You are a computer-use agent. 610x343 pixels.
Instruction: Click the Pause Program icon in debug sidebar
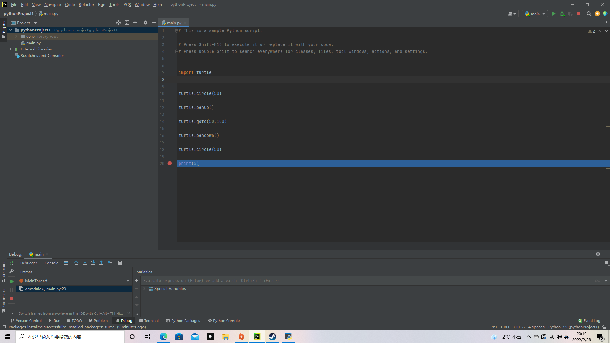tap(11, 289)
